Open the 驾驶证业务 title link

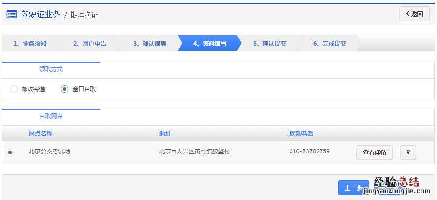coord(40,14)
